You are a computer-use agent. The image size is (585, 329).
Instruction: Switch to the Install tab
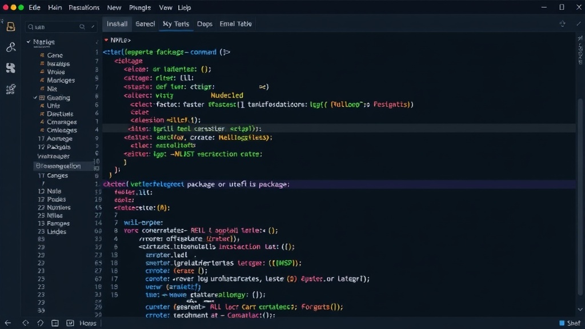point(117,24)
